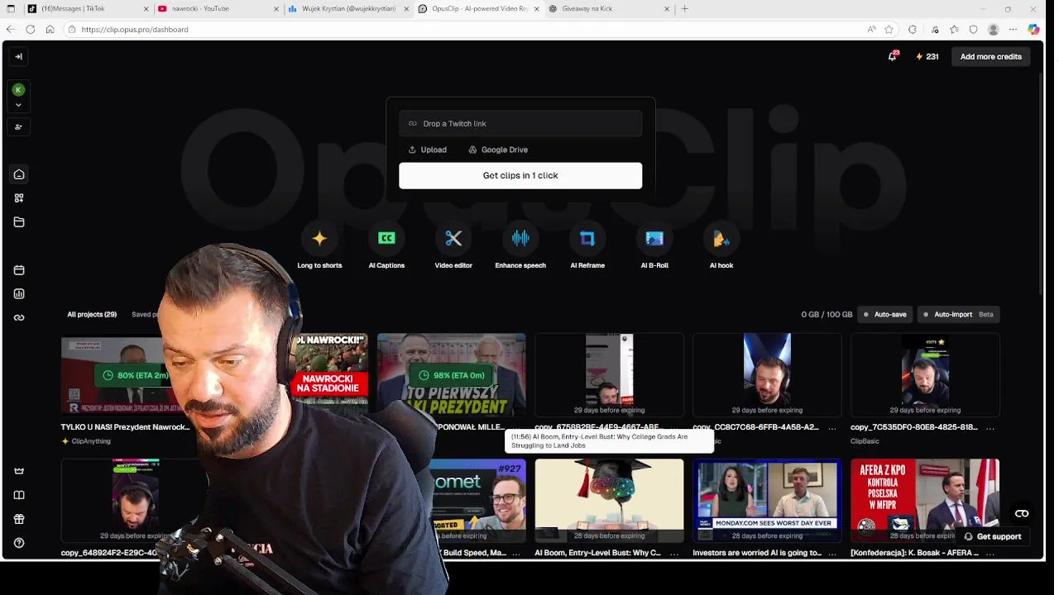Open the green K workspace avatar

tap(18, 89)
